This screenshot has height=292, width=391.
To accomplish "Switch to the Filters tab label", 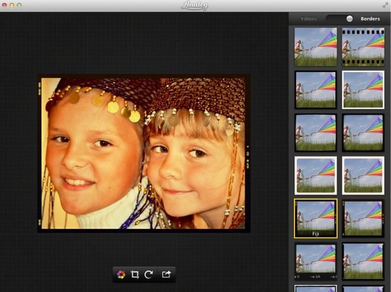I will (309, 19).
